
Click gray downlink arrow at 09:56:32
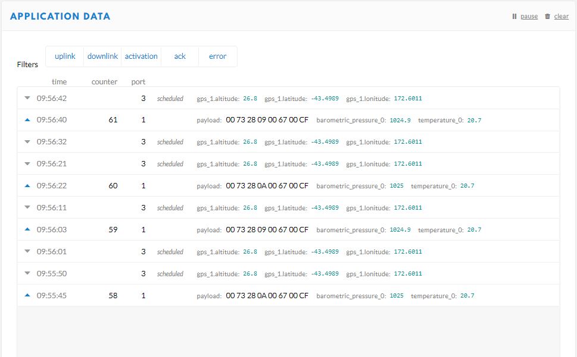tap(27, 142)
